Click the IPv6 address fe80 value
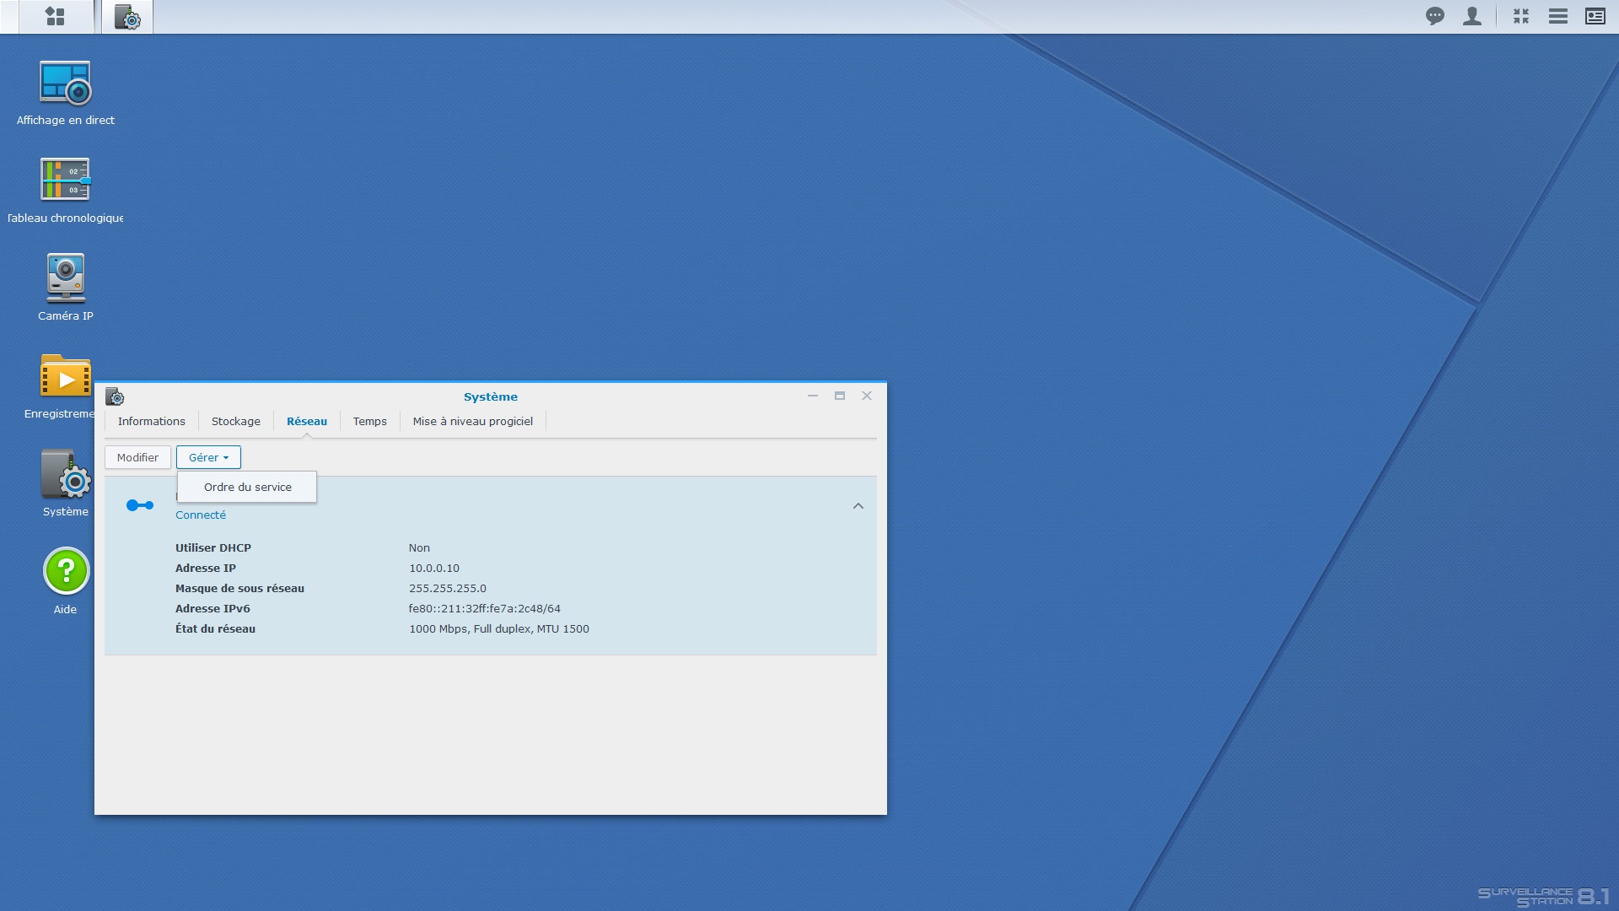This screenshot has height=911, width=1619. (485, 608)
